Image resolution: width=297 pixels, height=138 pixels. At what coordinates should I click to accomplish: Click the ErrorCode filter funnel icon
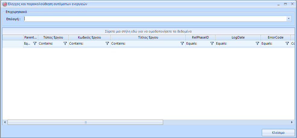(287, 43)
